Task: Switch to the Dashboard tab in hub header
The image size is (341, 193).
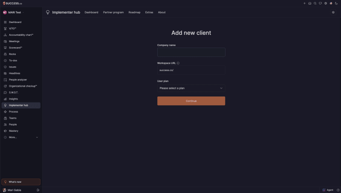Action: pyautogui.click(x=91, y=12)
